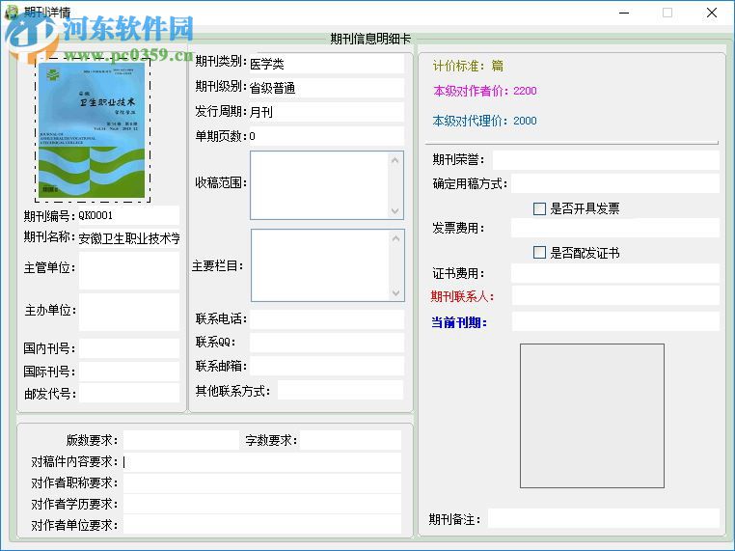Image resolution: width=735 pixels, height=551 pixels.
Task: Click the 对稿件内容要求 input field
Action: click(x=262, y=462)
